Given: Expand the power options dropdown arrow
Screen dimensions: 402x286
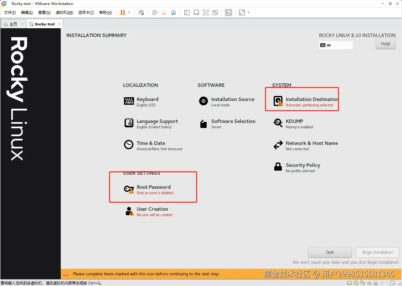Looking at the screenshot, I should click(129, 13).
